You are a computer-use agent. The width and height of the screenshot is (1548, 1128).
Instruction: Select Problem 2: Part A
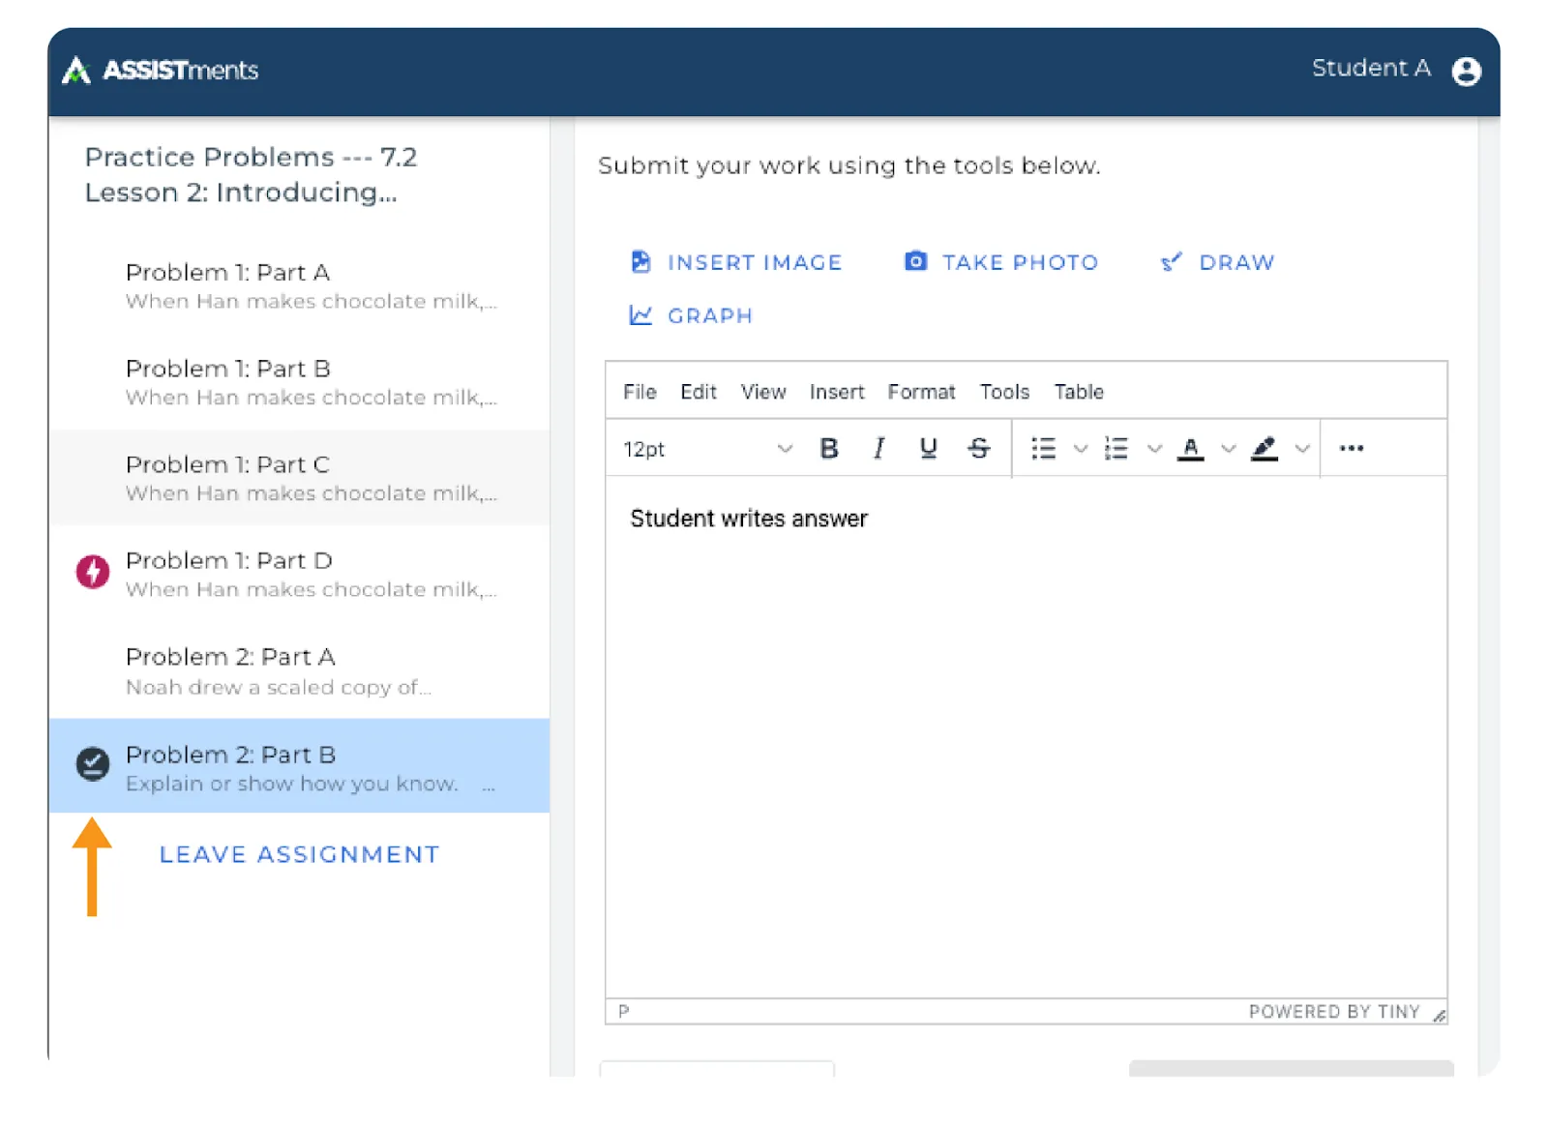click(300, 670)
